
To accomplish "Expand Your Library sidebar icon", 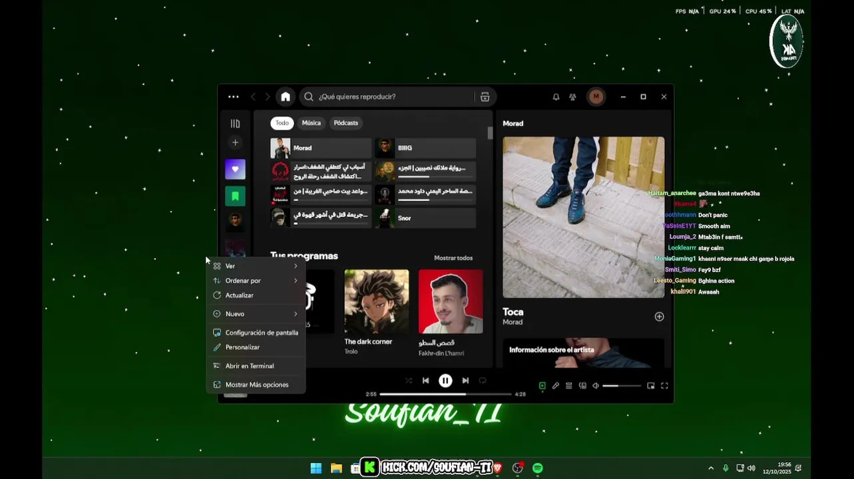I will pos(235,123).
